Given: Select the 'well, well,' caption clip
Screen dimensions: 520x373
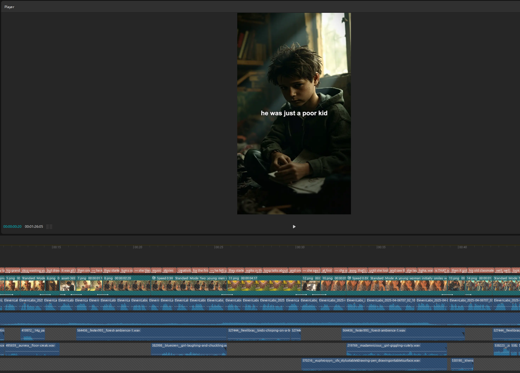Looking at the screenshot, I should [503, 270].
